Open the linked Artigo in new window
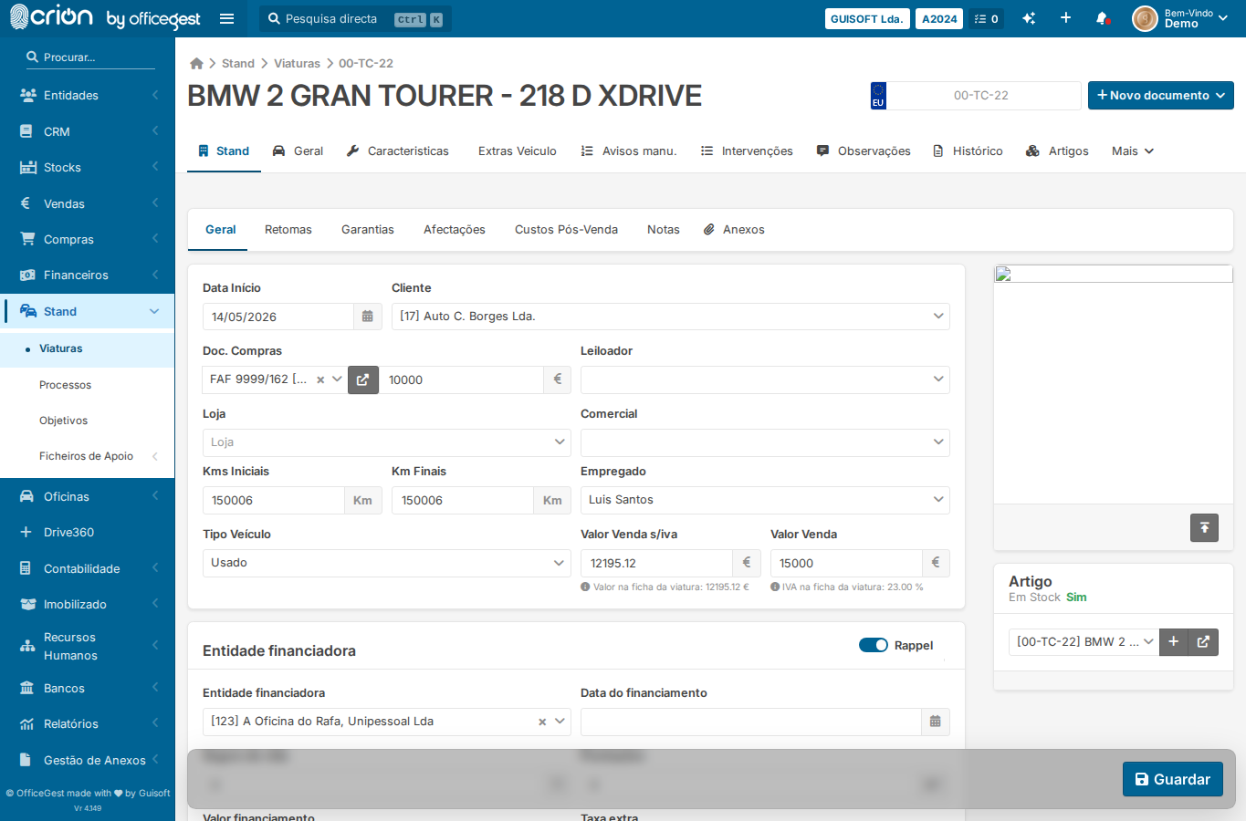This screenshot has width=1246, height=821. 1203,641
